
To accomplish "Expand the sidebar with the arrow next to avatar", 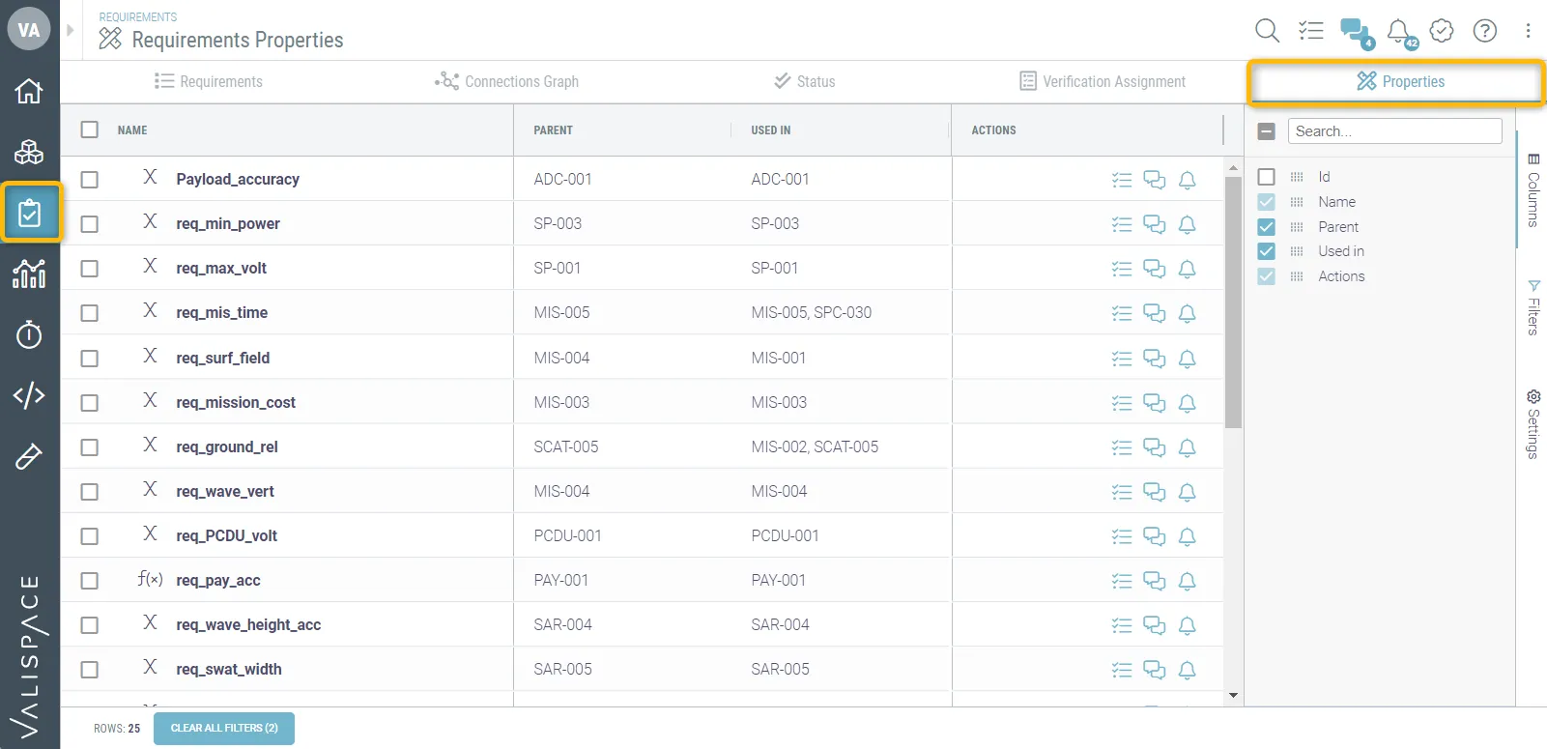I will coord(70,30).
